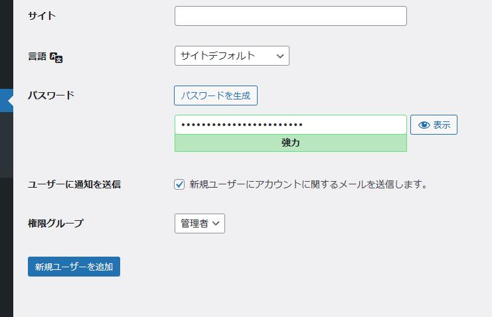
Task: Click the eye icon to reveal password
Action: (424, 125)
